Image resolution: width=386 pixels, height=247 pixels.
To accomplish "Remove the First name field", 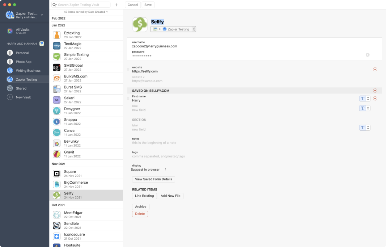I will point(375,98).
